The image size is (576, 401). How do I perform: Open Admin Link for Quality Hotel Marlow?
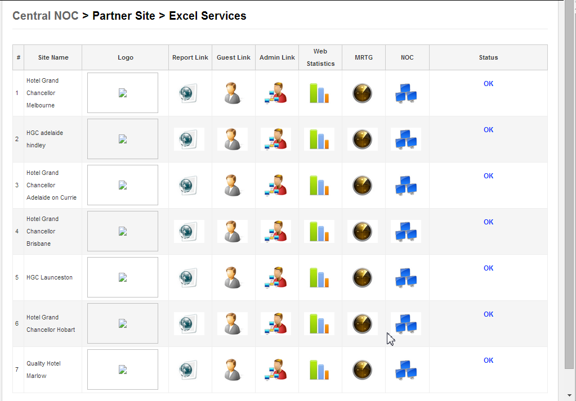point(276,370)
